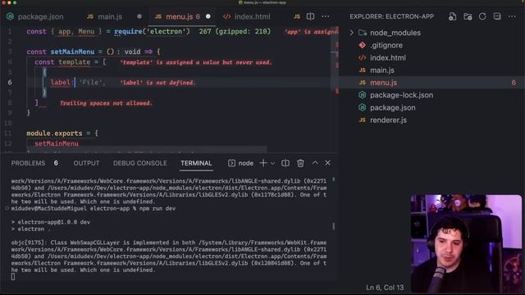Screen dimensions: 525x295
Task: Click the menu.js problem count badge
Action: [514, 83]
